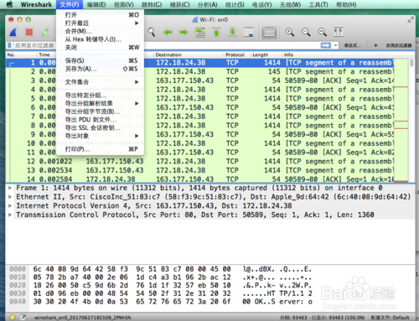Viewport: 419px width, 321px height.
Task: Expand the 导出对象 submenu
Action: pyautogui.click(x=100, y=136)
